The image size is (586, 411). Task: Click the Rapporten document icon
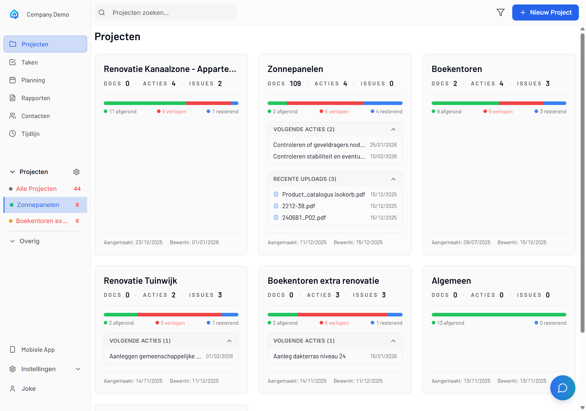click(12, 98)
